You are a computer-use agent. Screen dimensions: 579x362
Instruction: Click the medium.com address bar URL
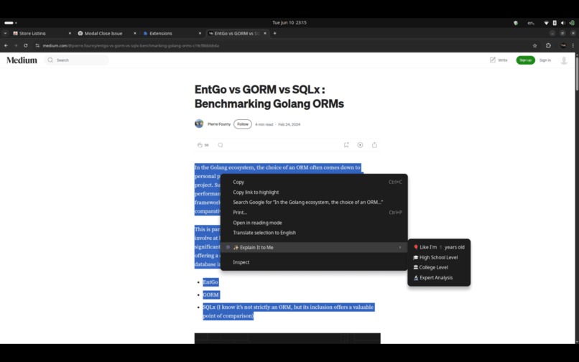131,46
